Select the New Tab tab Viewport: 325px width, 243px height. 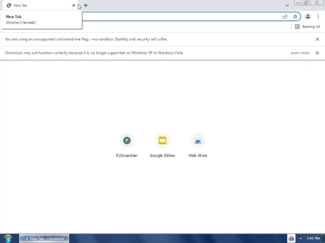[40, 6]
